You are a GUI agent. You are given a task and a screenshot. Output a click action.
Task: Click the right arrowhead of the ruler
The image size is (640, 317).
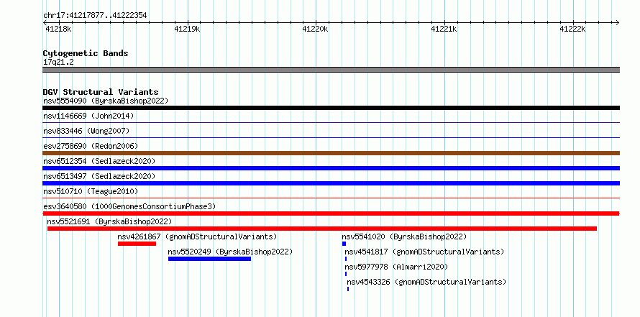617,22
